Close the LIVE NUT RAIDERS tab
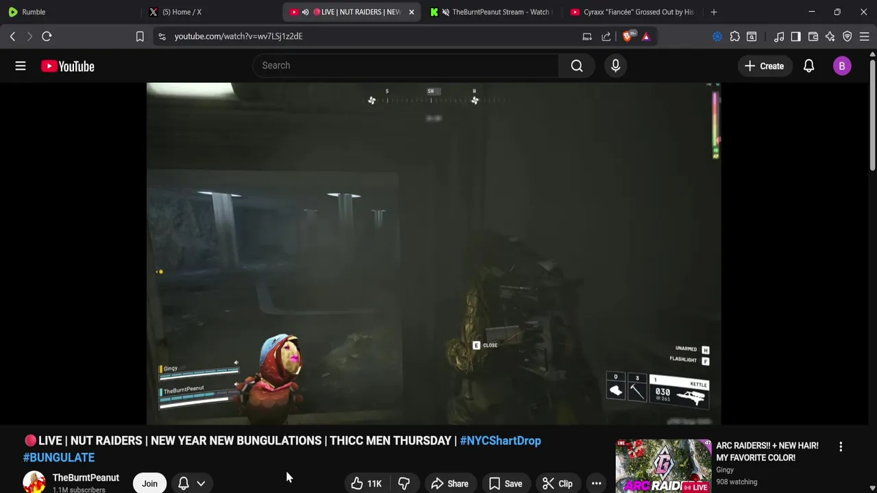 (411, 12)
